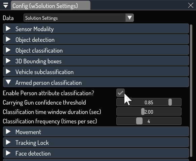
Task: Click the Solution Settings combo box
Action: click(79, 18)
